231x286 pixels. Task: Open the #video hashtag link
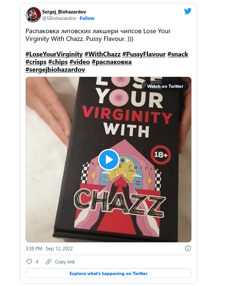tap(79, 62)
